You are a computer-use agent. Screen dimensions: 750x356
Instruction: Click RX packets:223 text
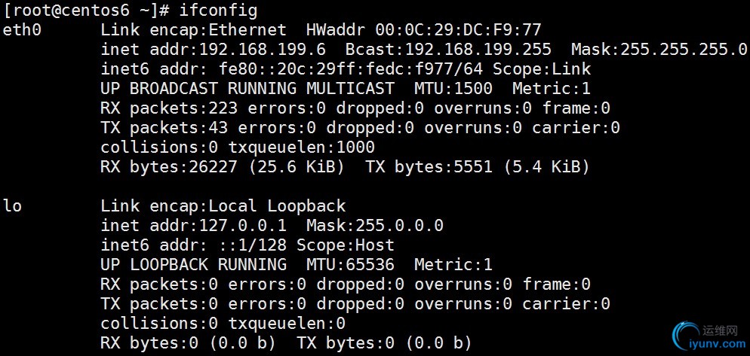point(169,108)
